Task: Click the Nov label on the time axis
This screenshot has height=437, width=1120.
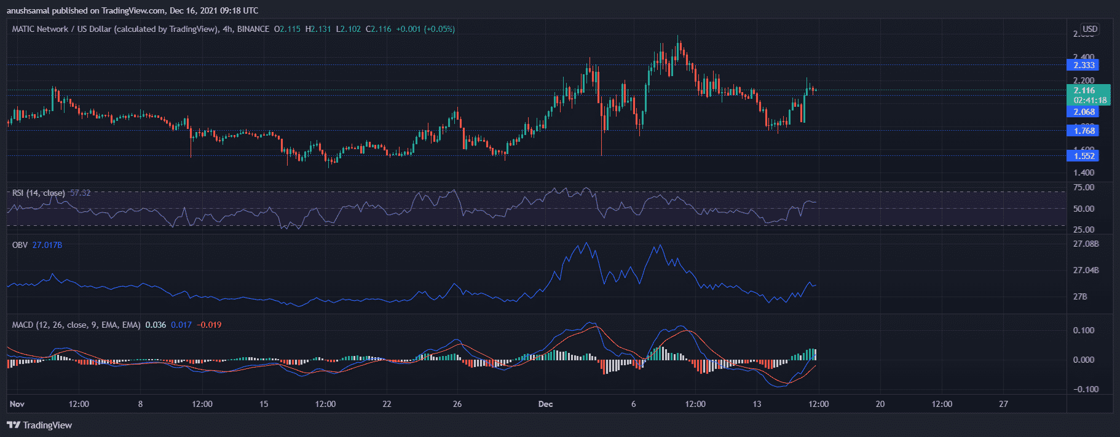Action: pos(17,404)
